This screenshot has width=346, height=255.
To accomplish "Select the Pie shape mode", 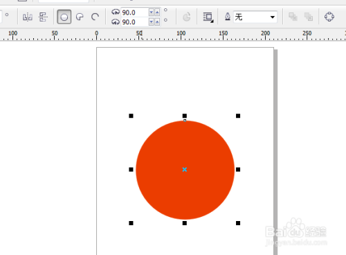I will click(80, 17).
